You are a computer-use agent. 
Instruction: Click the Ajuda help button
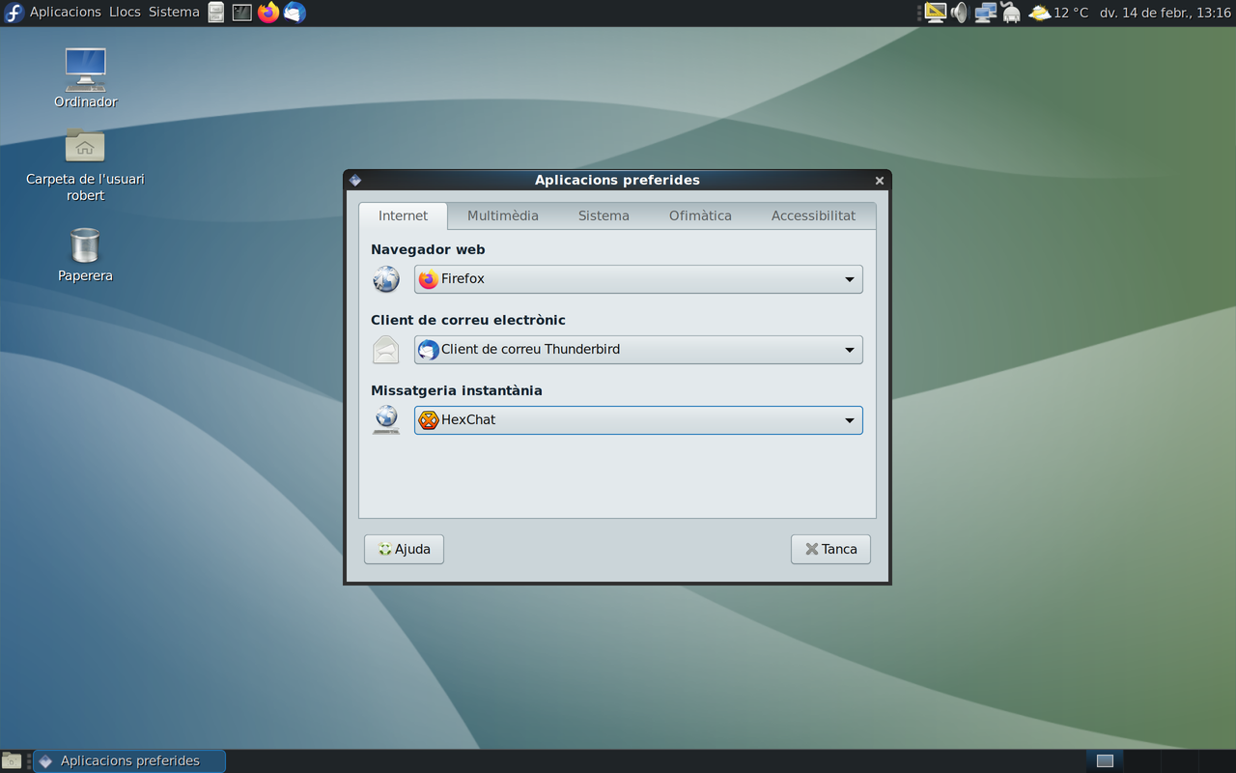pos(404,549)
